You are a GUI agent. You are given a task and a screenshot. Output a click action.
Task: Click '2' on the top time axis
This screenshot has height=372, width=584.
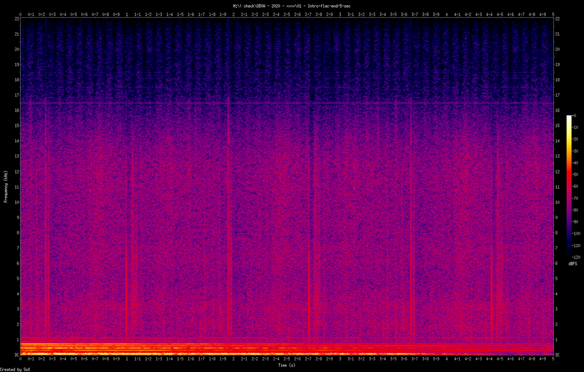[234, 14]
